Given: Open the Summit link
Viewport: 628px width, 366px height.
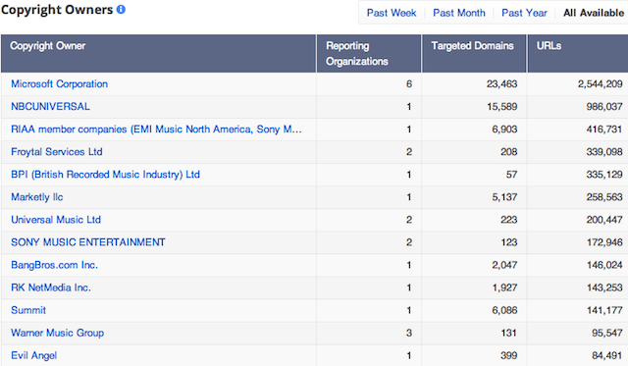Looking at the screenshot, I should (x=28, y=310).
